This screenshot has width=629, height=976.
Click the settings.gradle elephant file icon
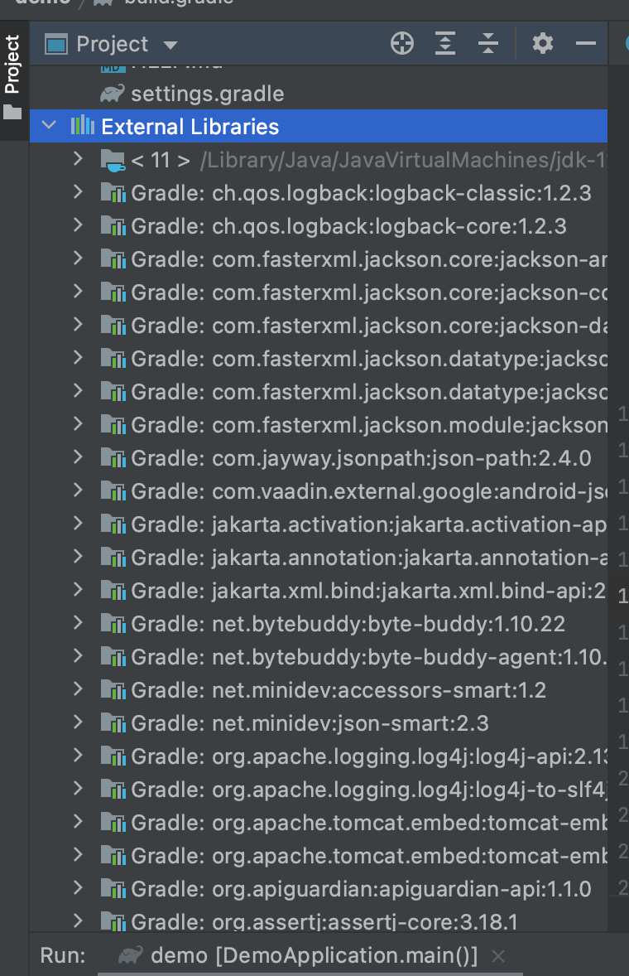tap(113, 94)
